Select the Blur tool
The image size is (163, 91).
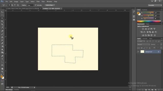tap(2, 50)
